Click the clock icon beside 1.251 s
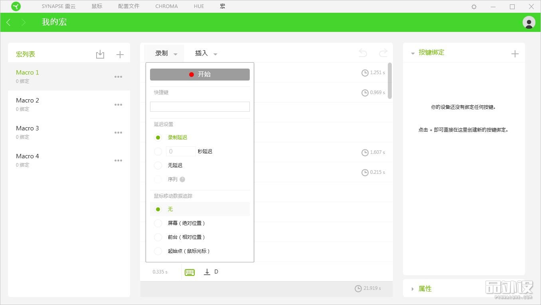 point(365,73)
